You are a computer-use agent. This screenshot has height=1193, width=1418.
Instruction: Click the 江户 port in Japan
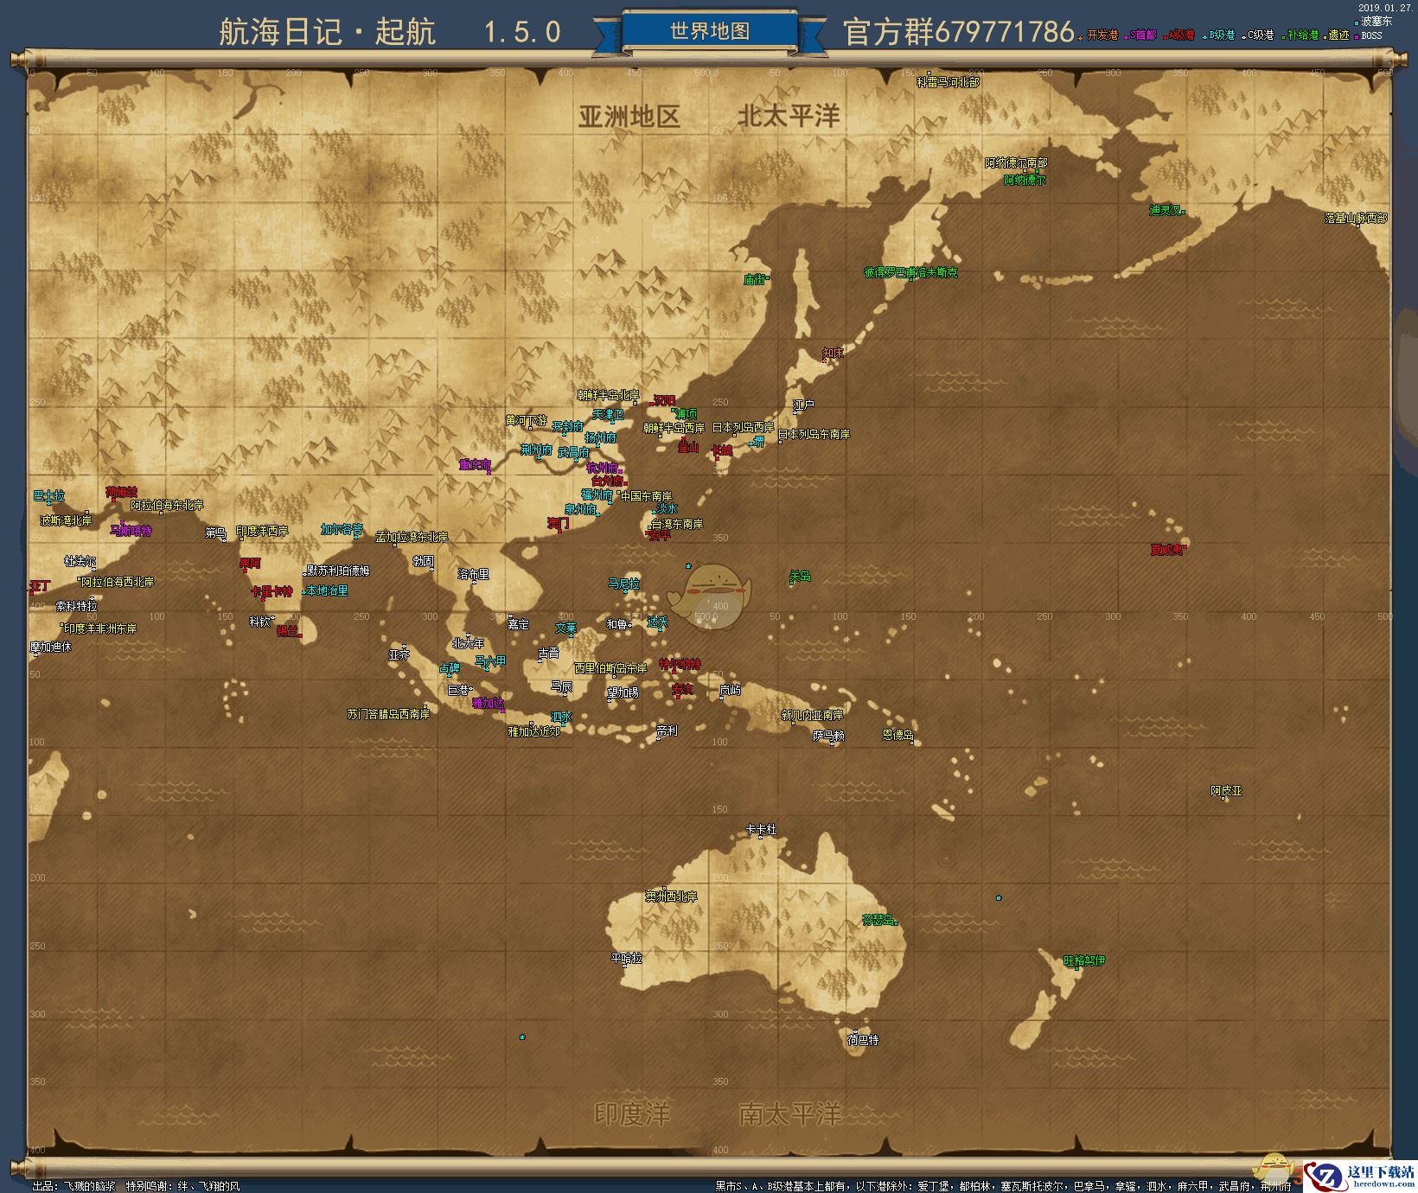click(x=803, y=405)
